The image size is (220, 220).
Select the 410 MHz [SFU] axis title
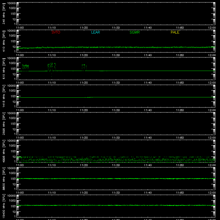[4, 41]
